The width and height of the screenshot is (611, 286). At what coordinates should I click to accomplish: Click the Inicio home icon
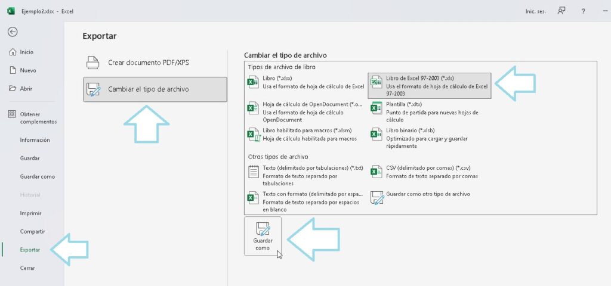click(x=13, y=52)
